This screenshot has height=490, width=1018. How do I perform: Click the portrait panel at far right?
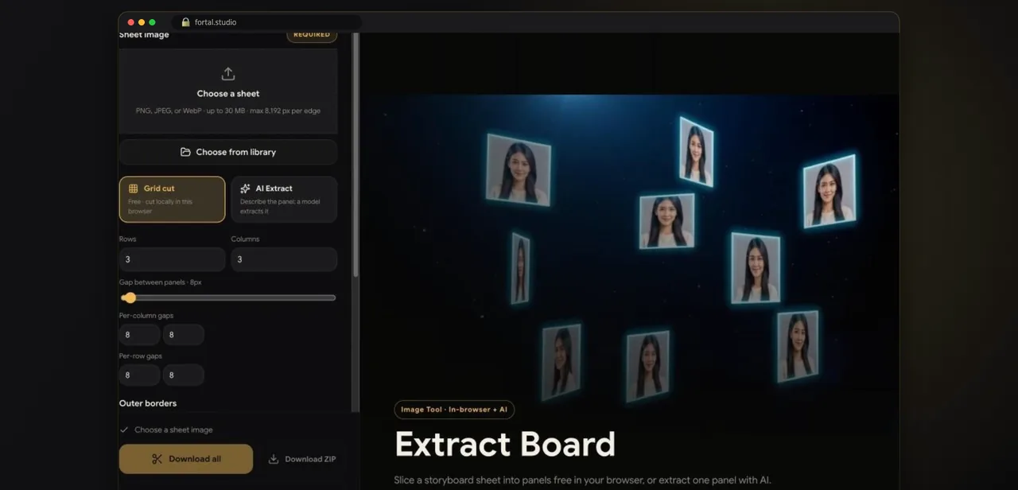click(830, 192)
